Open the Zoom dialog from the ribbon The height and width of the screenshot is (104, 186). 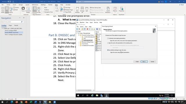click(57, 9)
